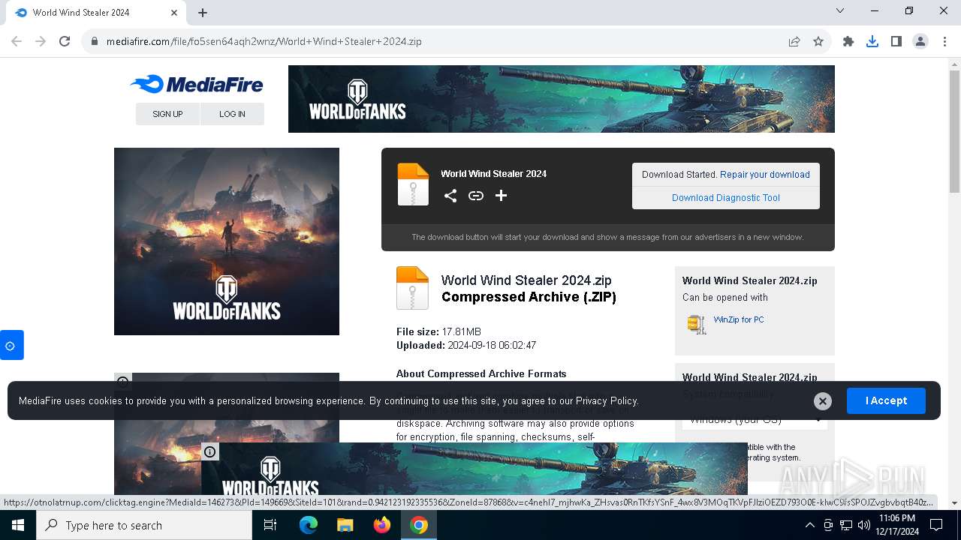Click the Uploaded 2024-09-18 date text
The width and height of the screenshot is (961, 540).
[x=466, y=345]
